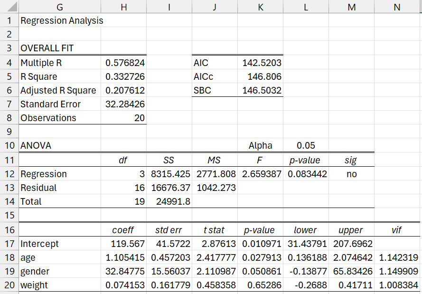Click column header K

(x=260, y=7)
